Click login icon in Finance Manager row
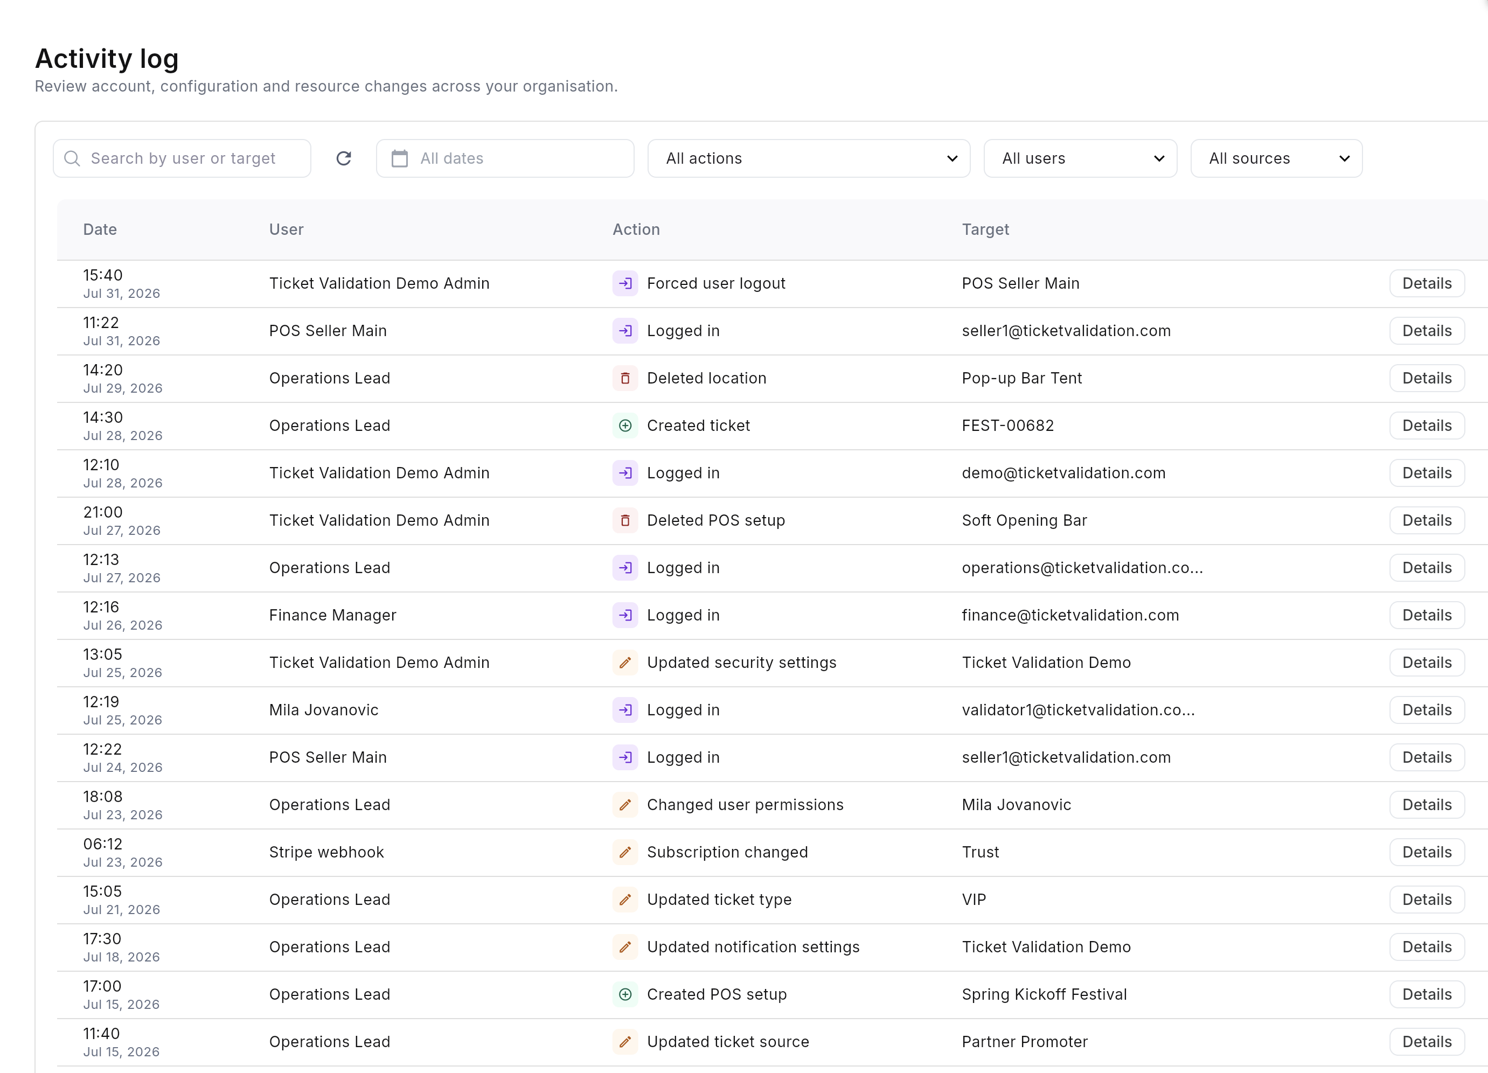 coord(625,615)
